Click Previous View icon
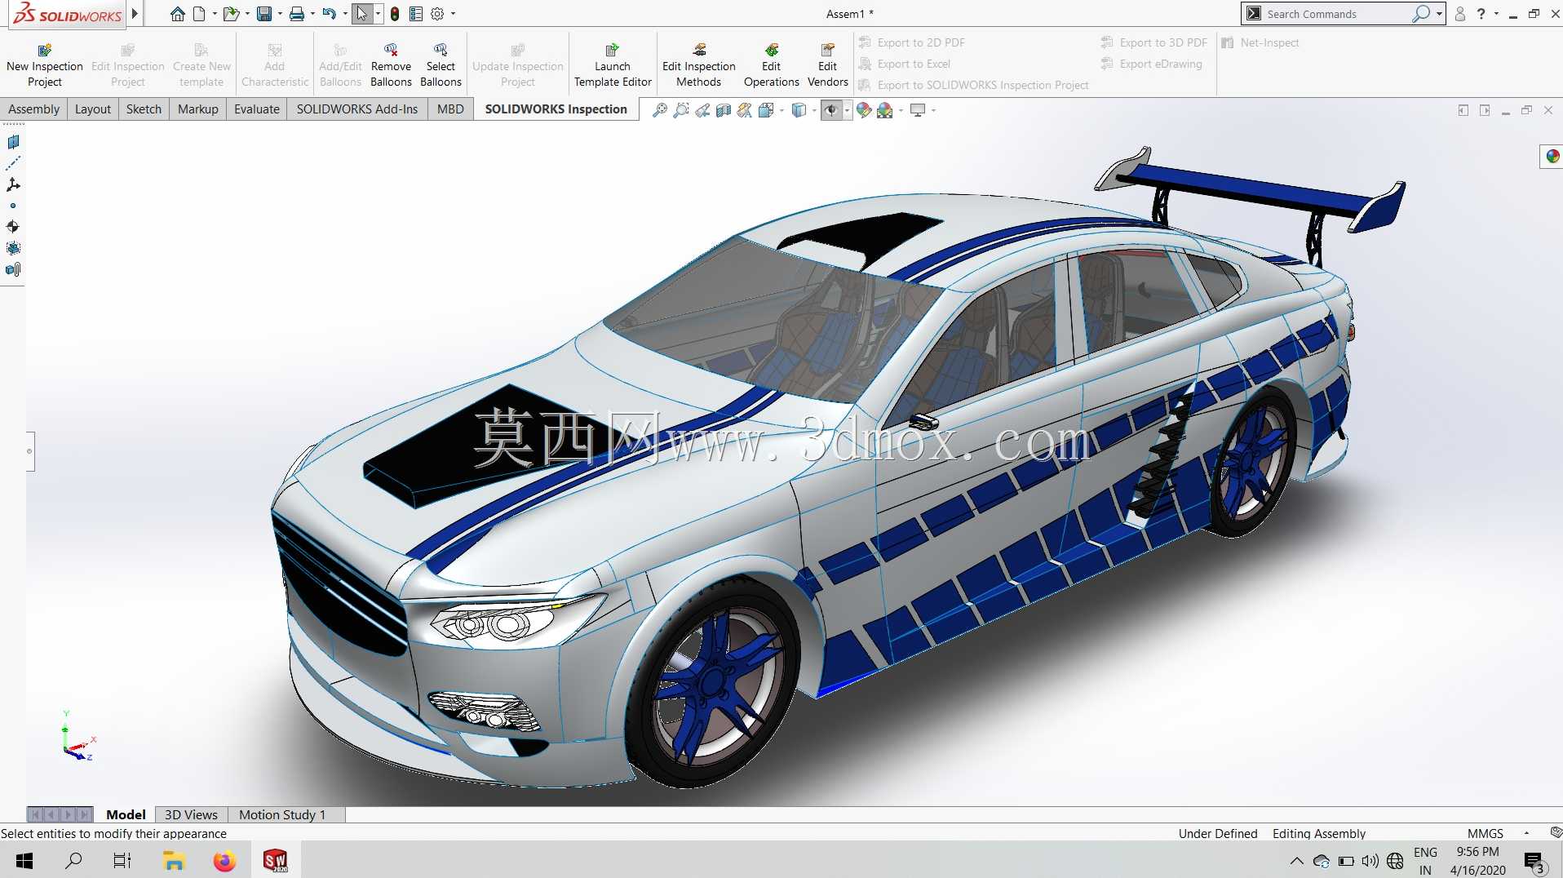Viewport: 1563px width, 878px height. tap(702, 110)
